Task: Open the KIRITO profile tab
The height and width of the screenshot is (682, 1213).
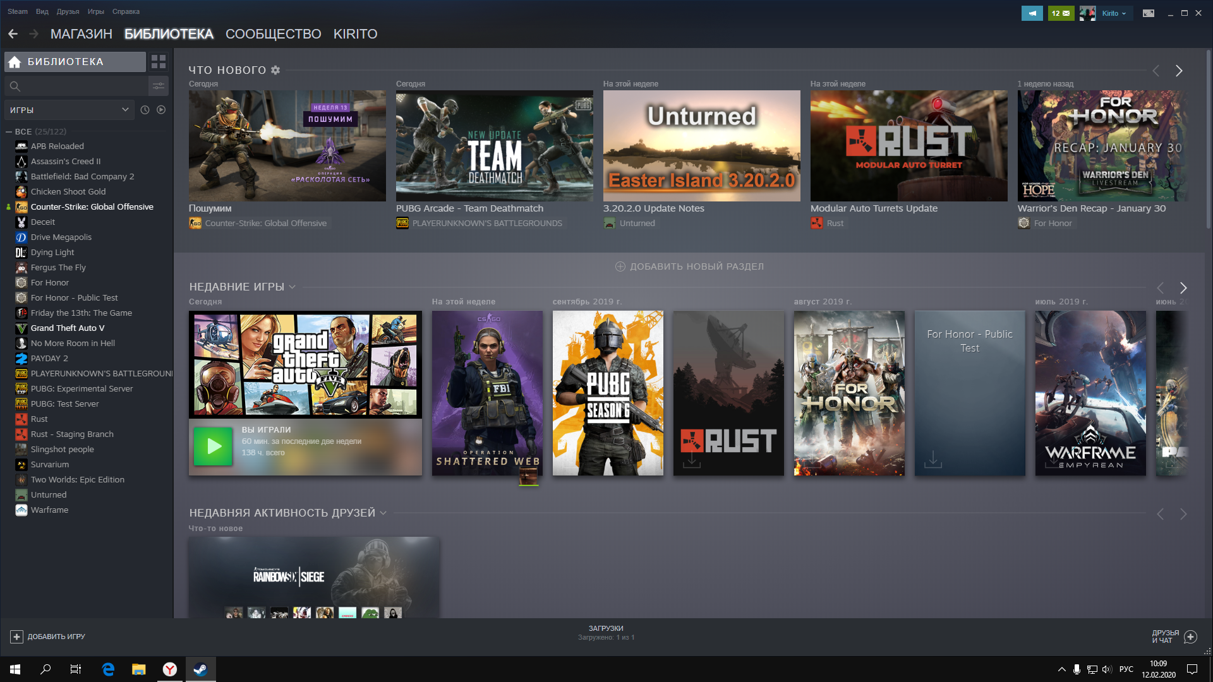Action: 355,34
